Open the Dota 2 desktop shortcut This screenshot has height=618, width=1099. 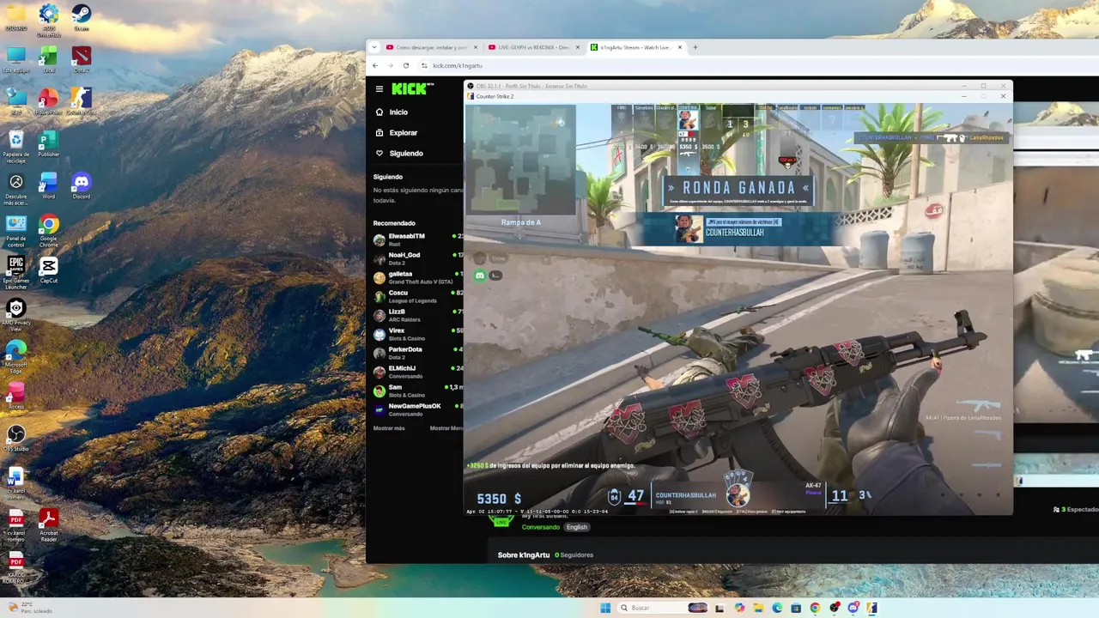[x=81, y=59]
